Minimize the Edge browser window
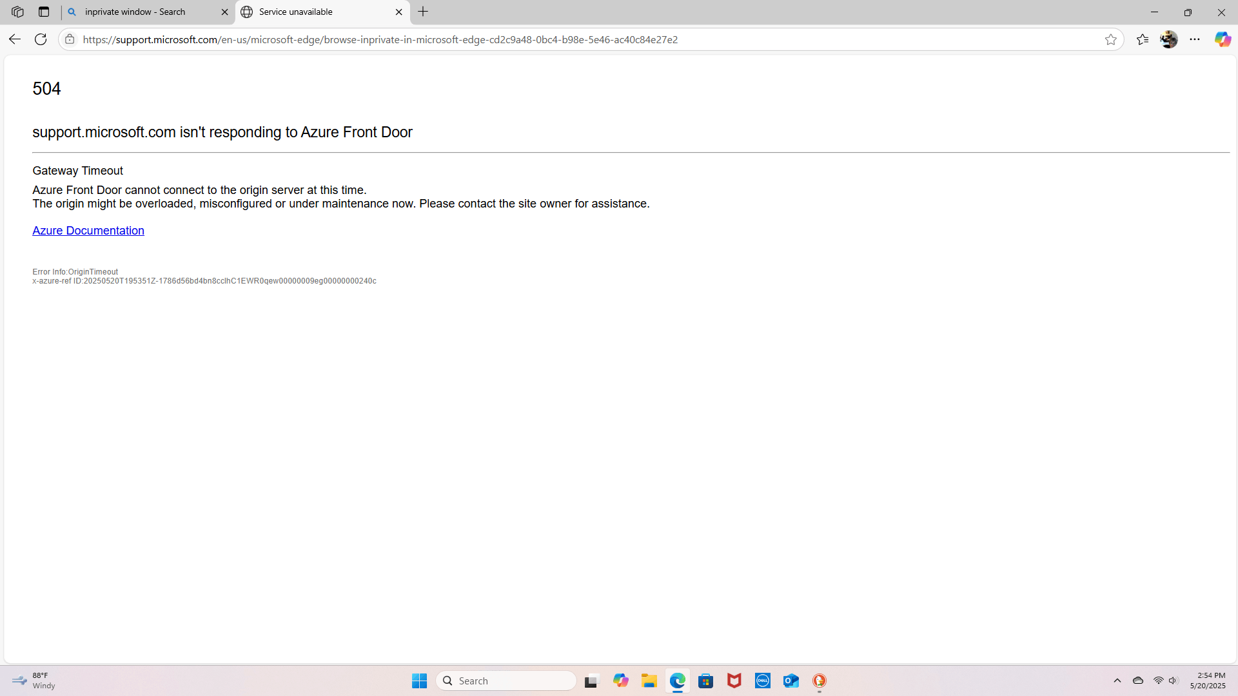 (x=1154, y=12)
